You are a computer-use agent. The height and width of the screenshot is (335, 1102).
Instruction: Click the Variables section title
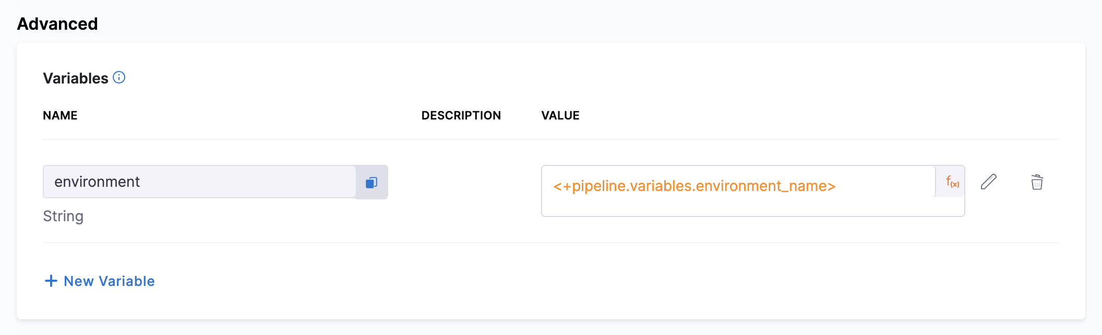(76, 78)
